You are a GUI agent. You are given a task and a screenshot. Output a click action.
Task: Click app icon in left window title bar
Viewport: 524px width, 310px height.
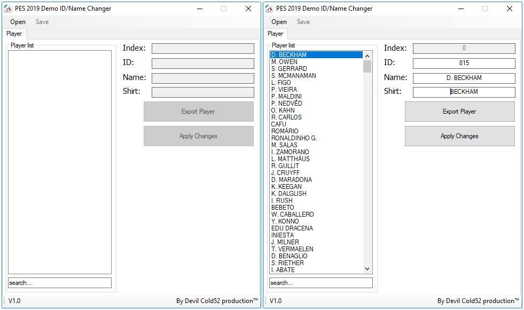(x=7, y=9)
